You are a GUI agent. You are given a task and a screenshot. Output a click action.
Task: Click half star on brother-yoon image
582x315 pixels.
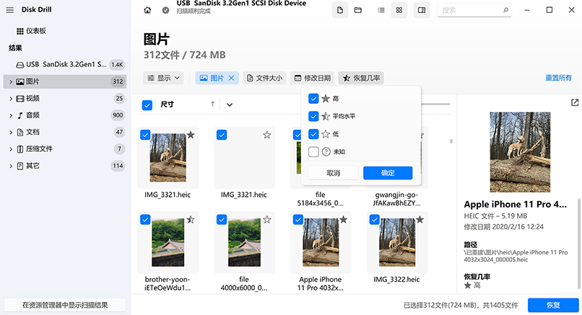(x=191, y=220)
